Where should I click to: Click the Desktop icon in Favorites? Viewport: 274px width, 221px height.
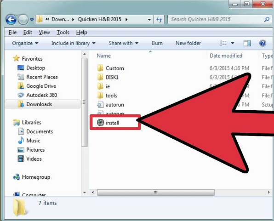pyautogui.click(x=21, y=68)
